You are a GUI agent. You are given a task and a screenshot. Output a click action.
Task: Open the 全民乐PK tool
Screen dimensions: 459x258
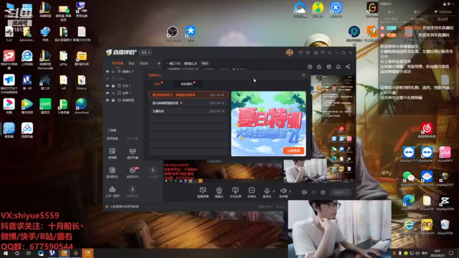[133, 173]
